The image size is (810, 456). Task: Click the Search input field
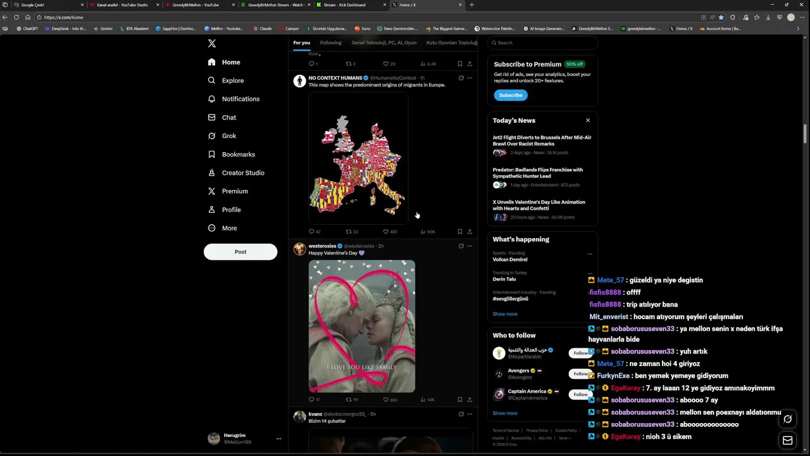pos(542,42)
